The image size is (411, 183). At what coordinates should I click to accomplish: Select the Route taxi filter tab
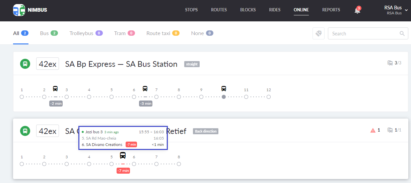pos(163,33)
